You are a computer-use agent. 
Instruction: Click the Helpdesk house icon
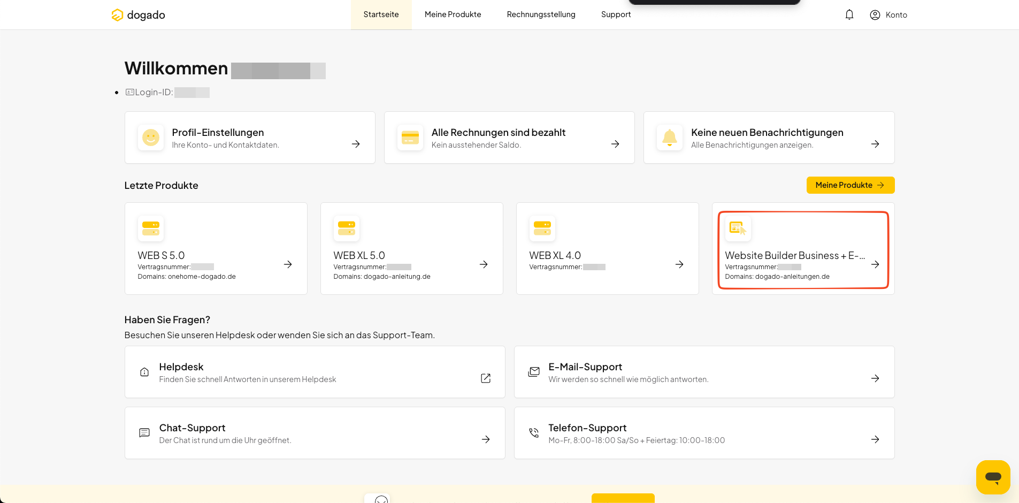point(144,372)
